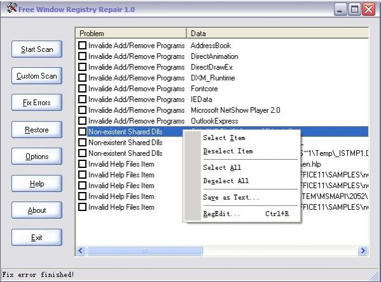This screenshot has width=381, height=282.
Task: Tick the DirectAnimation entry checkbox
Action: click(x=82, y=56)
